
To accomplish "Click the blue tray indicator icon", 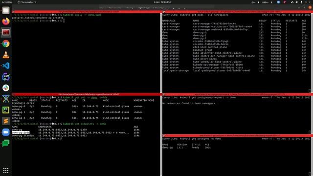I will coord(278,2).
